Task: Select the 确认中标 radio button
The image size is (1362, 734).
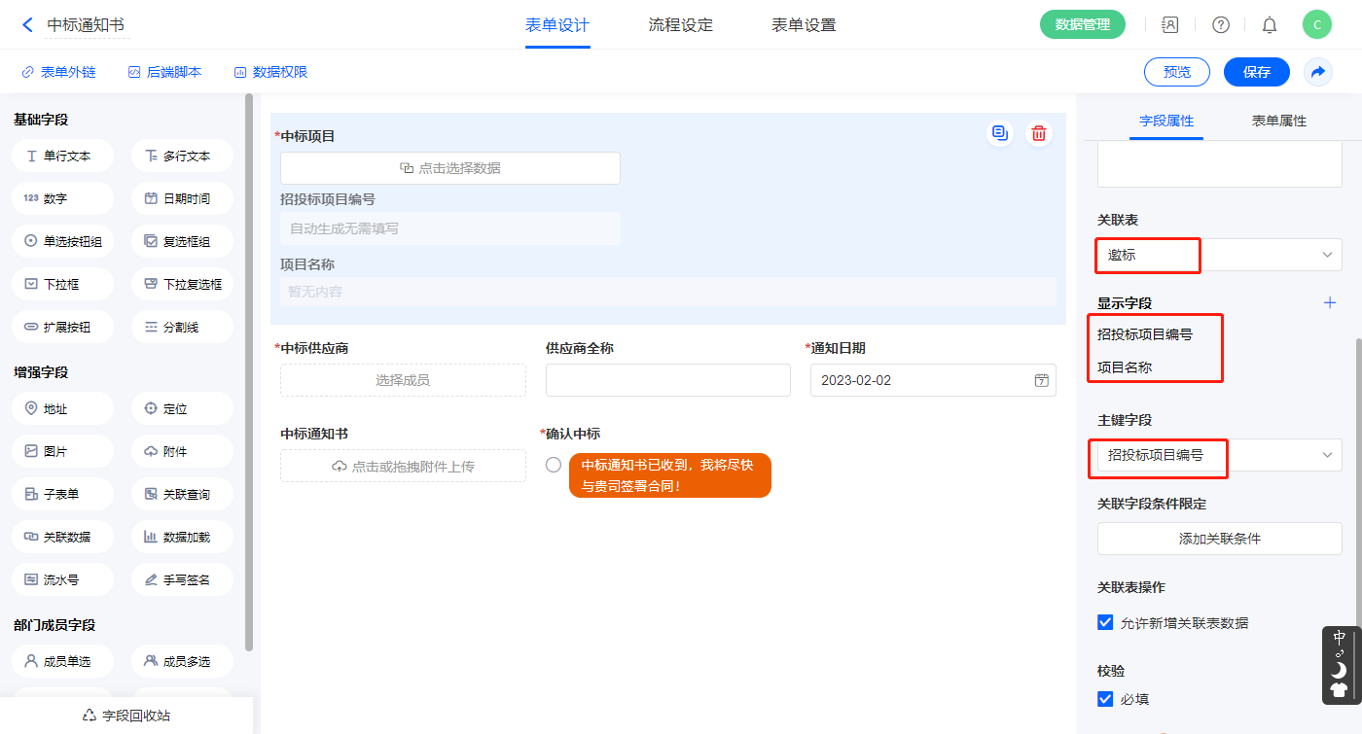Action: [554, 465]
